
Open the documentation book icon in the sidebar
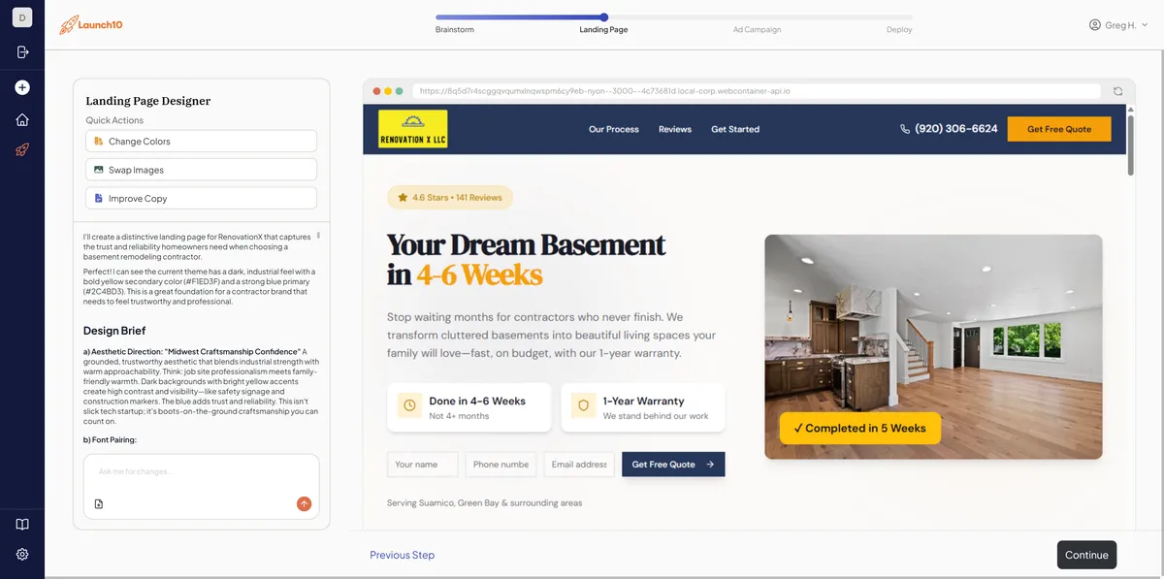(x=21, y=523)
